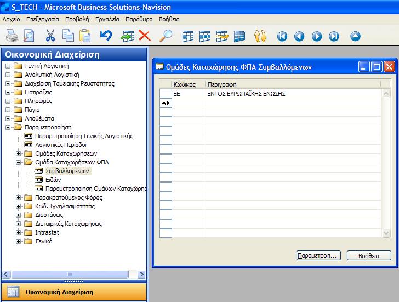Expand the Γενική Λογιστική folder
This screenshot has height=302, width=399.
pyautogui.click(x=8, y=66)
